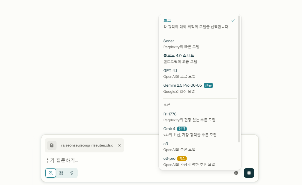Select the Gemini 2.5 Pro 06-05 model

point(200,88)
